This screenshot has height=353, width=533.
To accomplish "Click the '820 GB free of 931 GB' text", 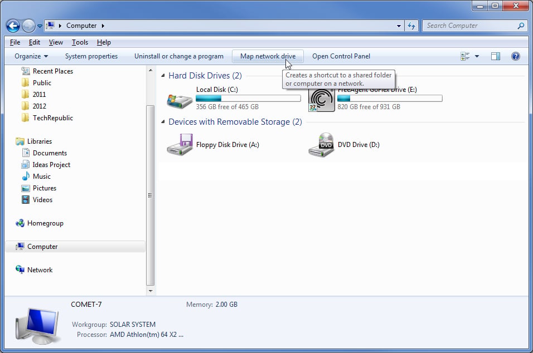I will click(x=369, y=107).
